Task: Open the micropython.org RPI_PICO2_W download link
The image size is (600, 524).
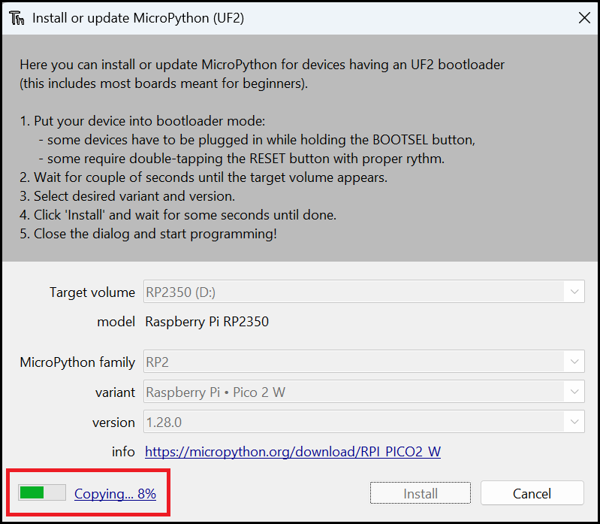Action: [293, 452]
